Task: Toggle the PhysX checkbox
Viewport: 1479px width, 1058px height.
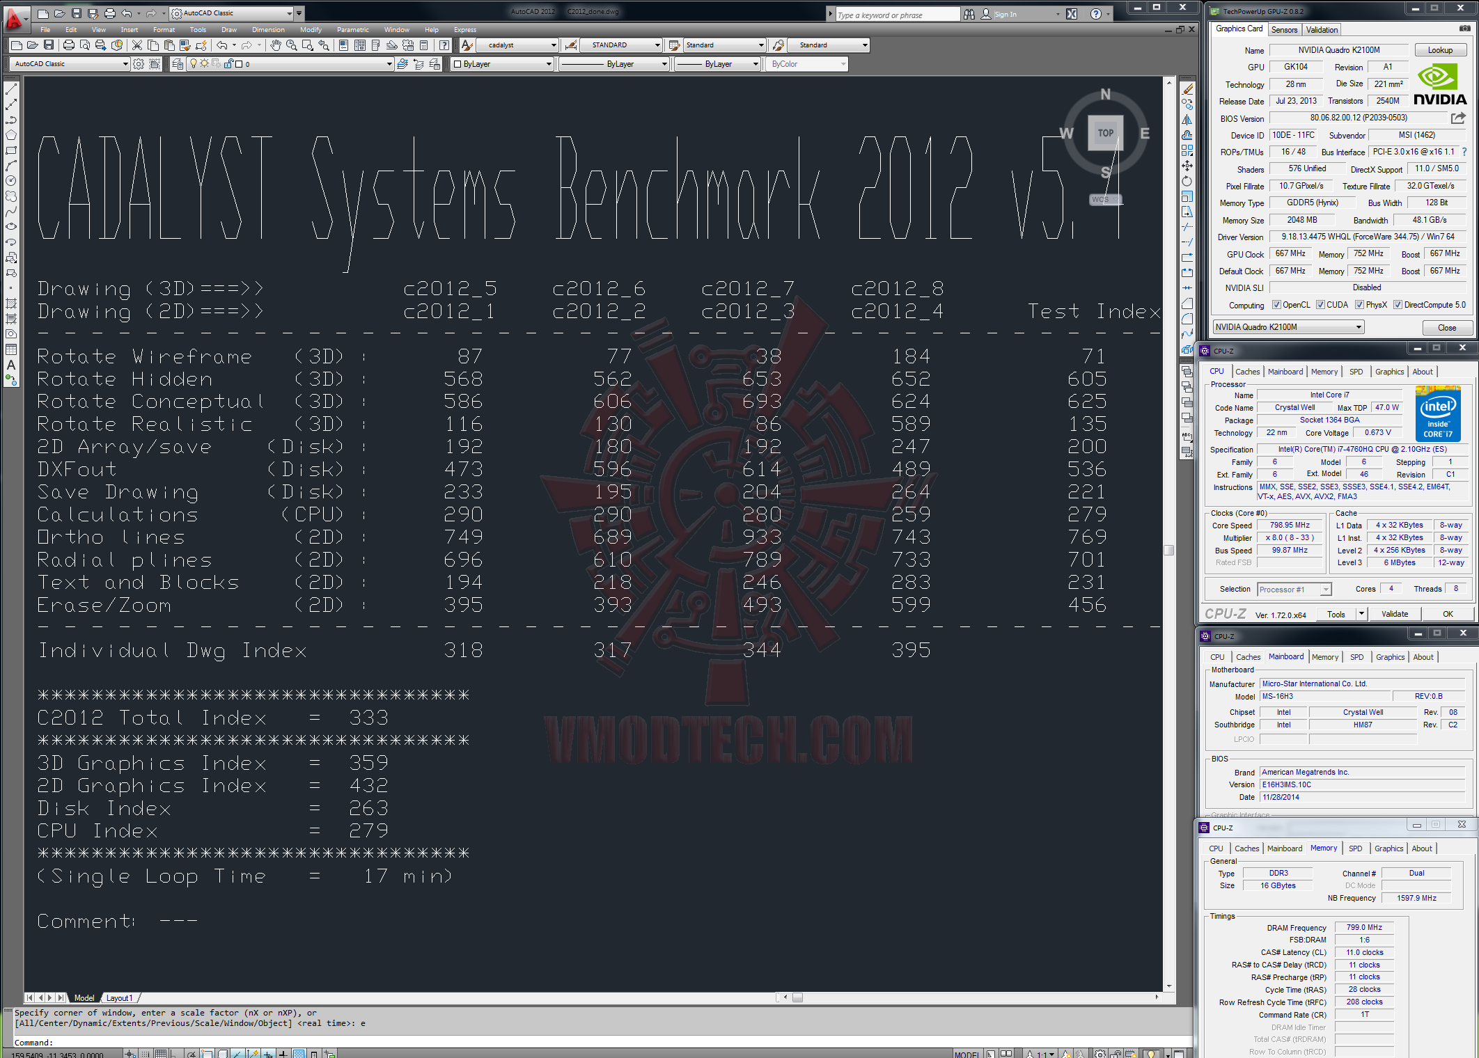Action: pyautogui.click(x=1359, y=305)
